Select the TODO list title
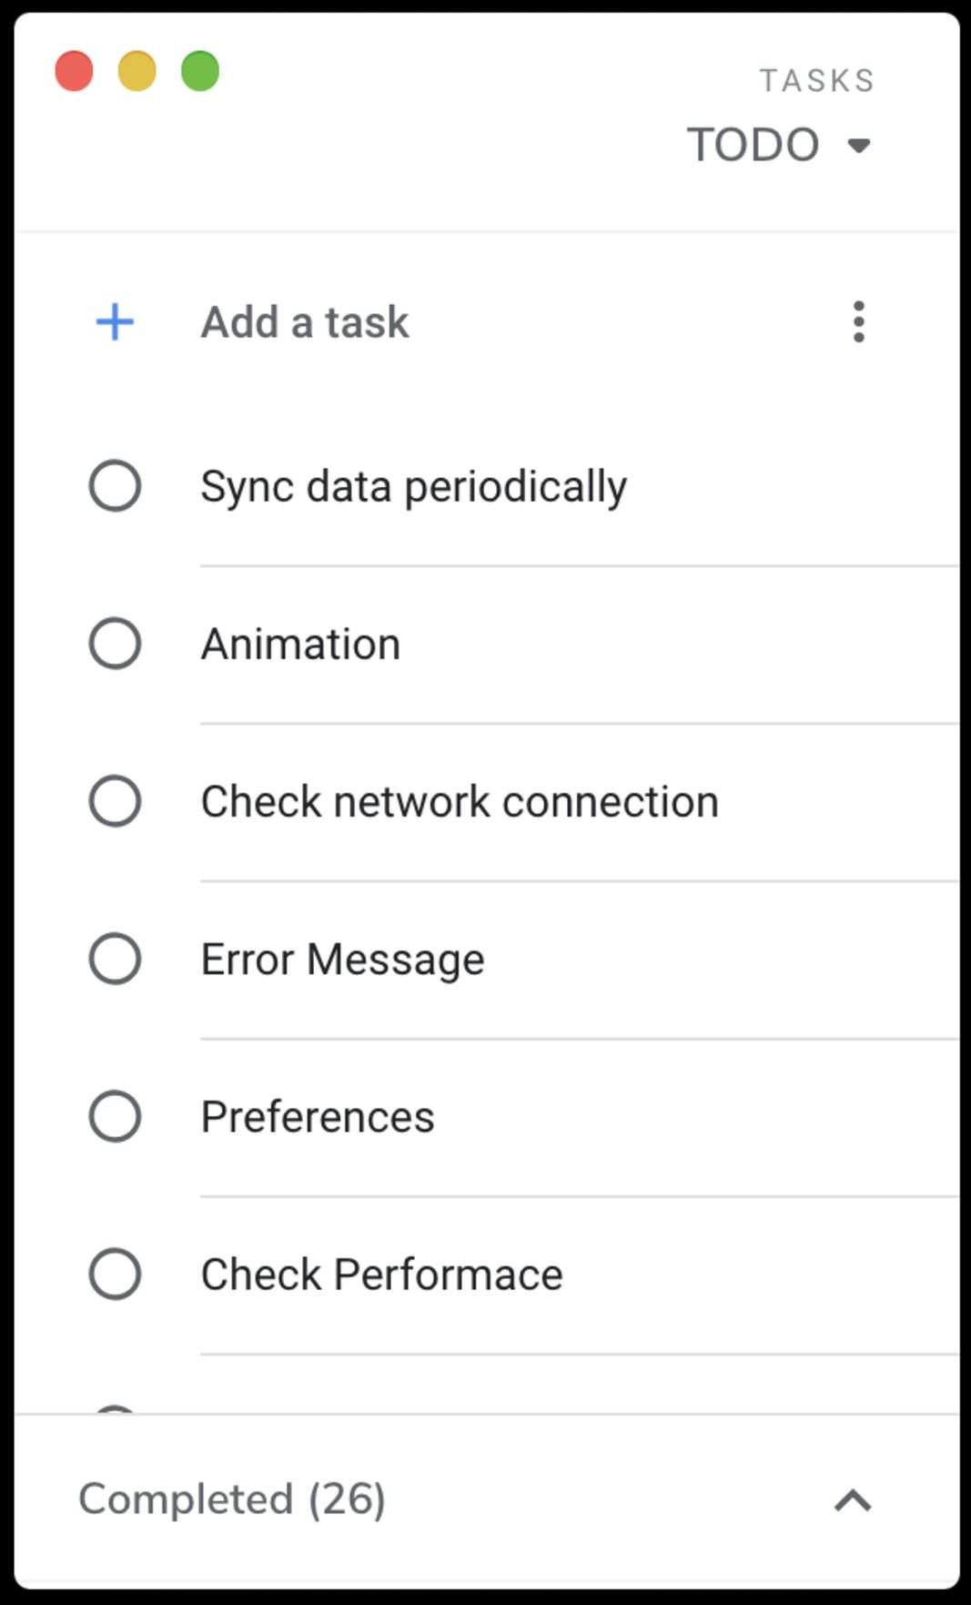Screen dimensions: 971x1605 pos(753,145)
